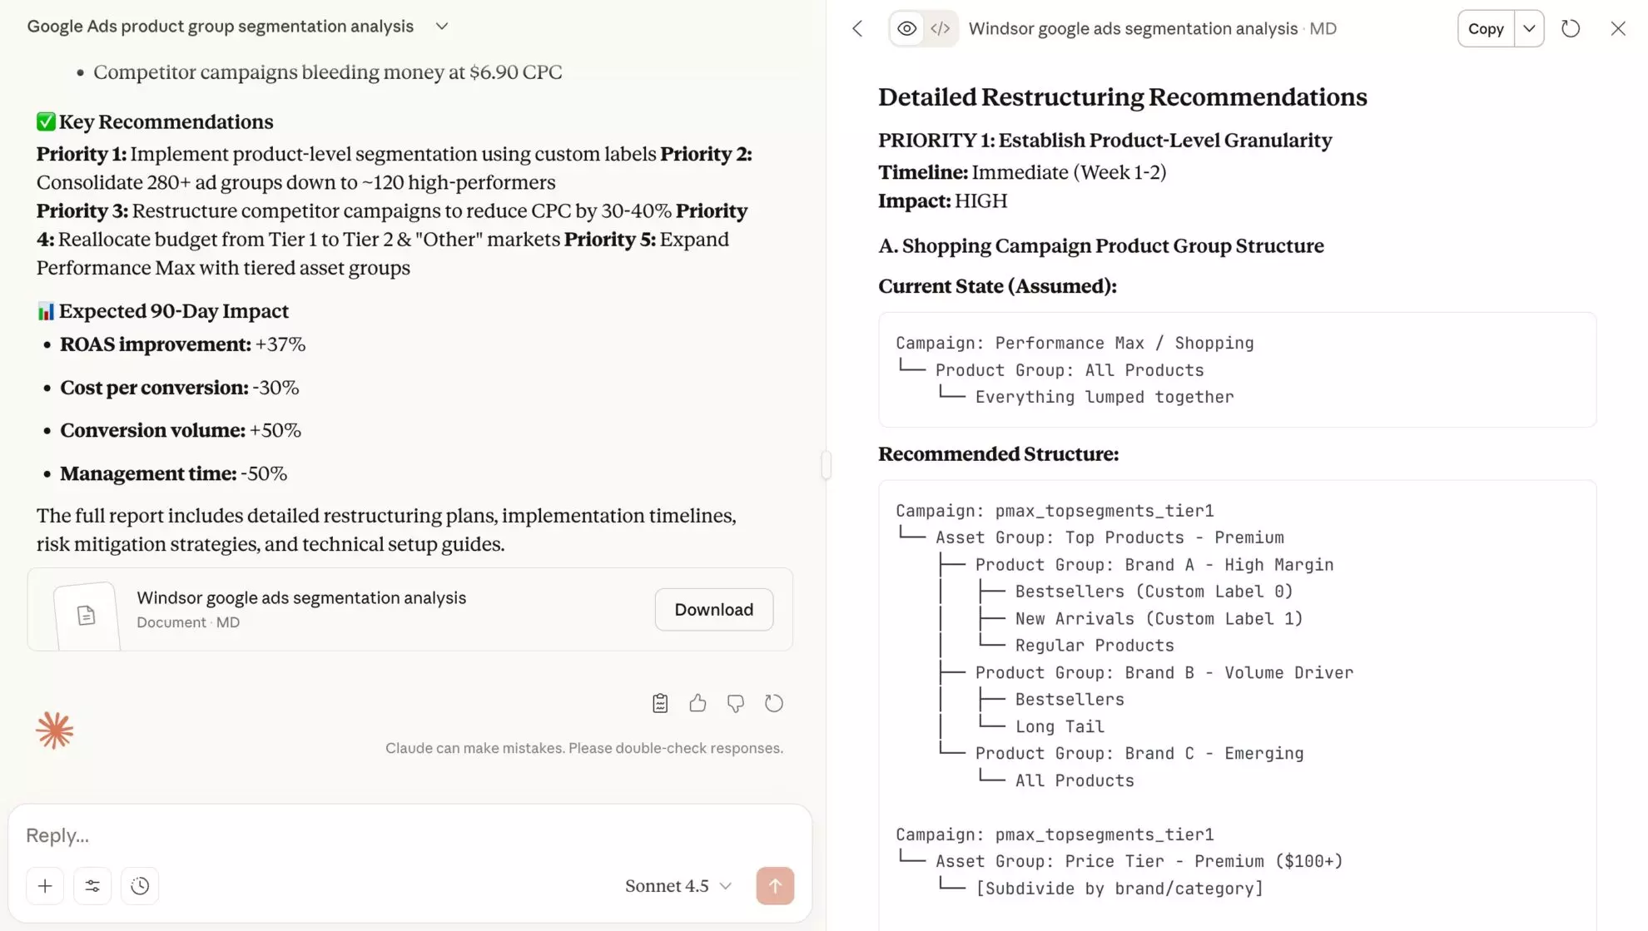Navigate back with the left chevron

click(x=856, y=28)
